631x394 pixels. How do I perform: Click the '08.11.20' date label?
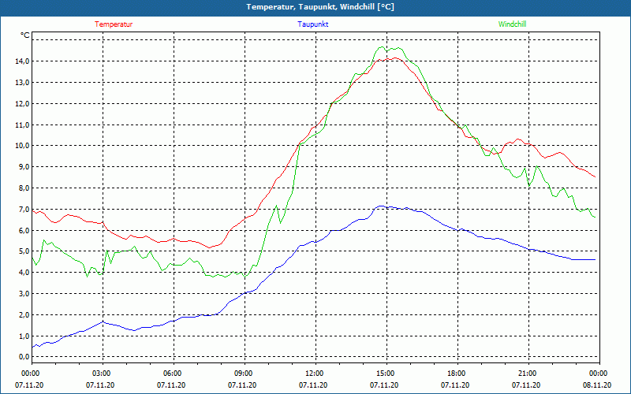coord(597,385)
